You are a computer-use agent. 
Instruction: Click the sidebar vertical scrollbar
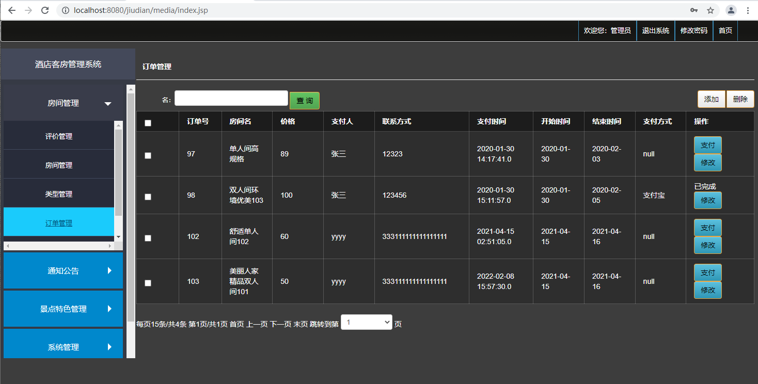tap(131, 206)
